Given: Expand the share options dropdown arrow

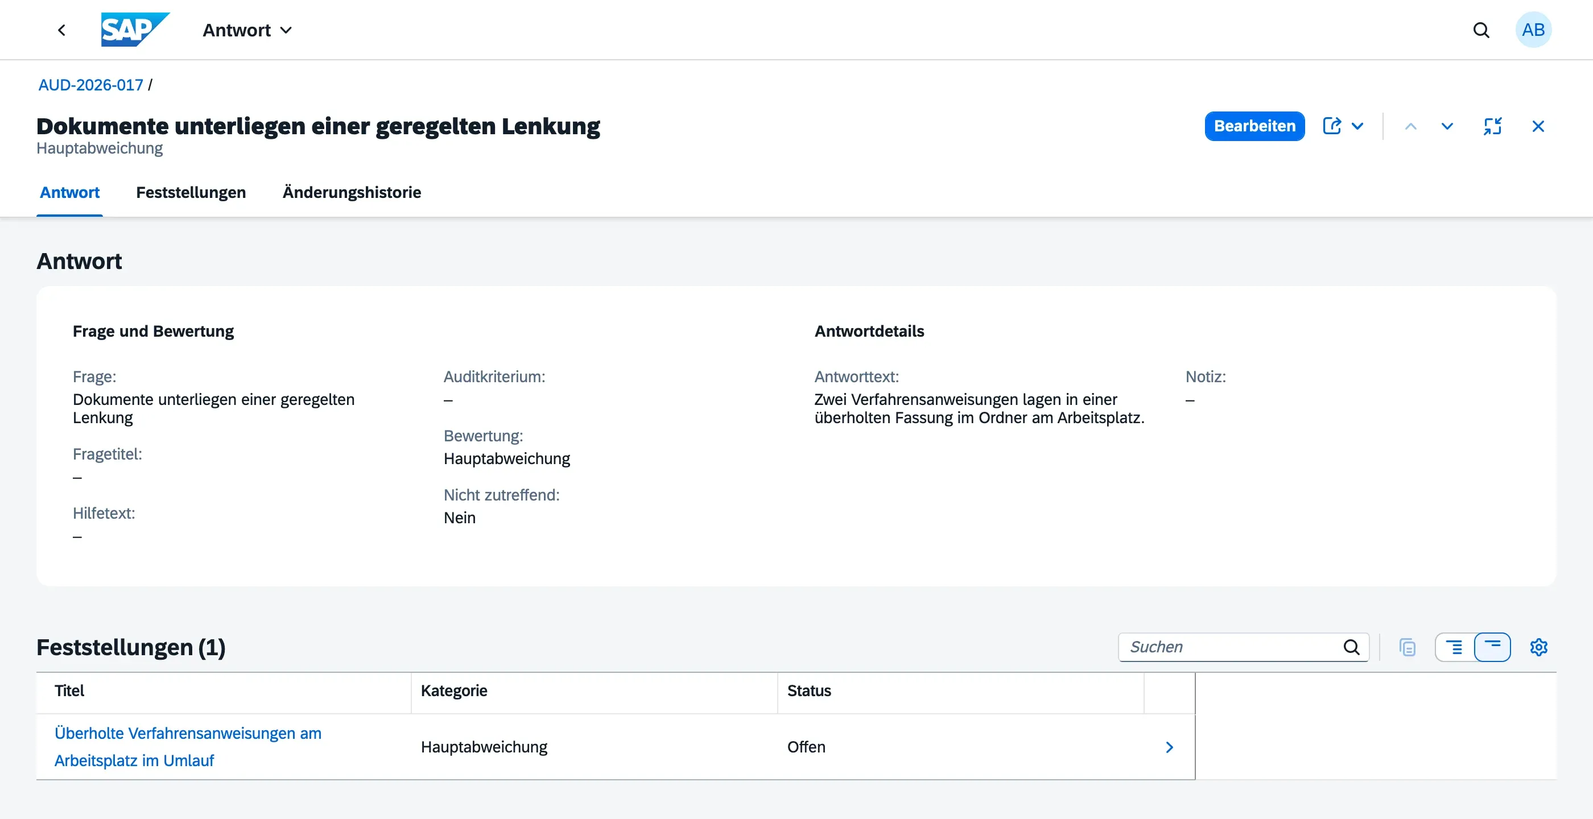Looking at the screenshot, I should point(1357,126).
